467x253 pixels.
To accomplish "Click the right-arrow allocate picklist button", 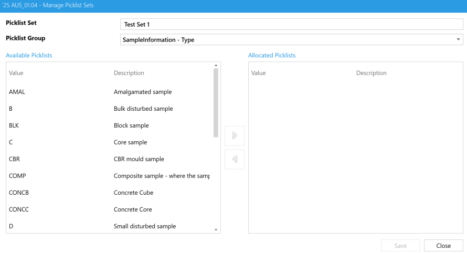I will [235, 135].
